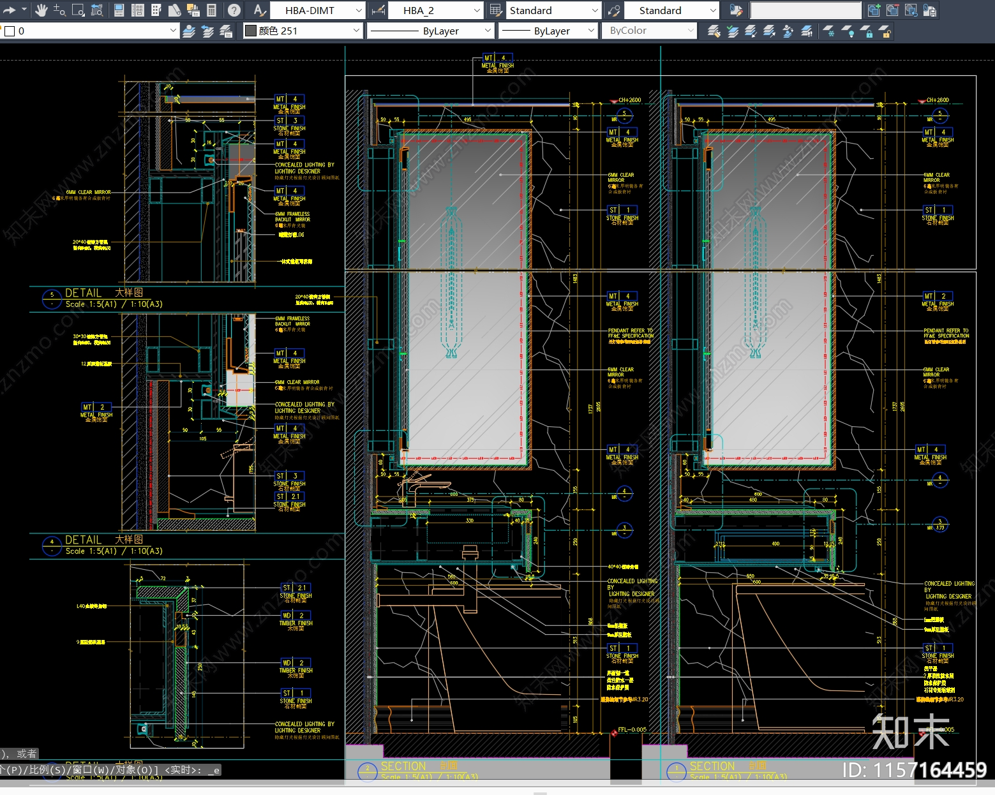
Task: Expand the ByColor plot style dropdown
Action: click(690, 31)
